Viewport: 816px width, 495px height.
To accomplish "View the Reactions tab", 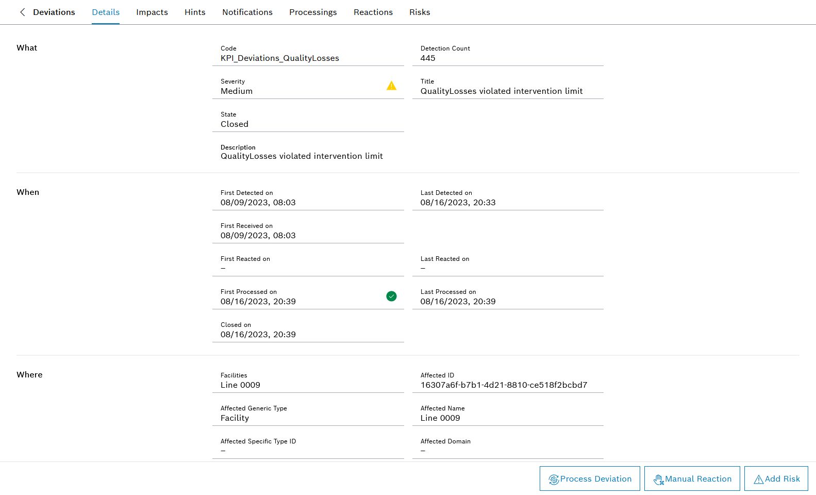I will 373,12.
